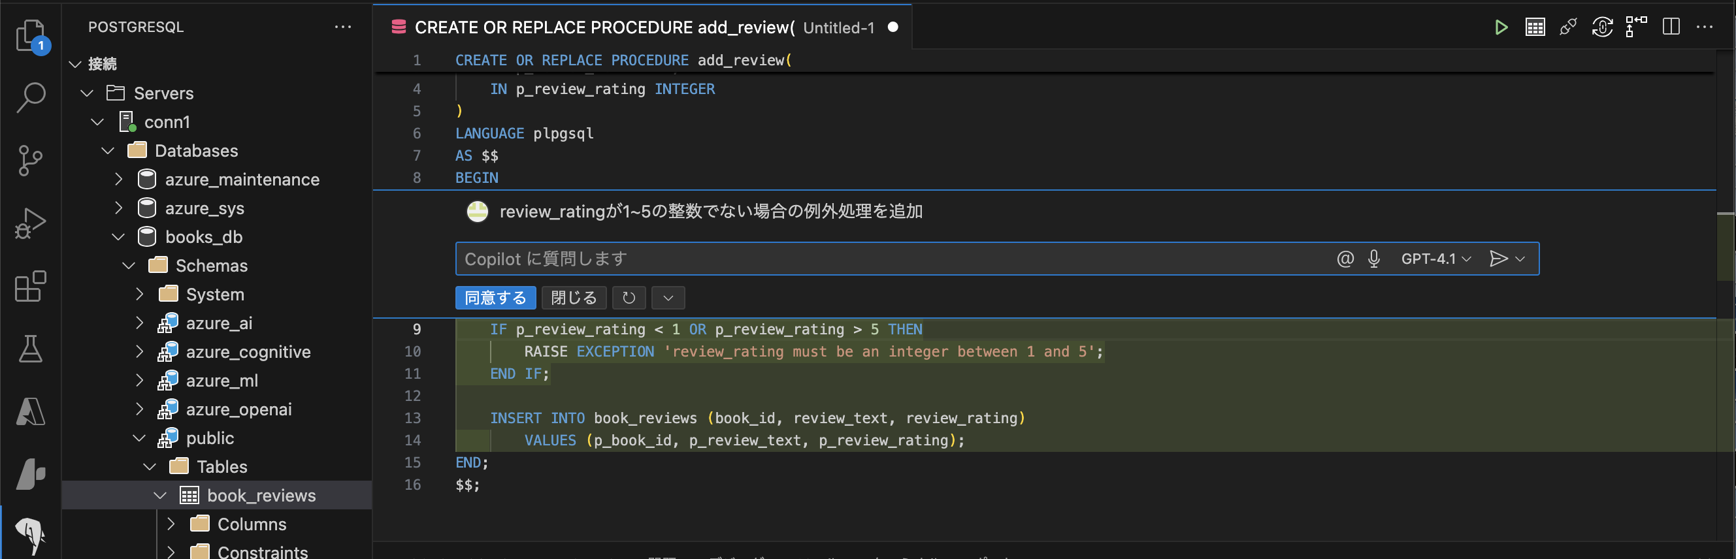Split the editor right
Viewport: 1736px width, 559px height.
tap(1671, 27)
